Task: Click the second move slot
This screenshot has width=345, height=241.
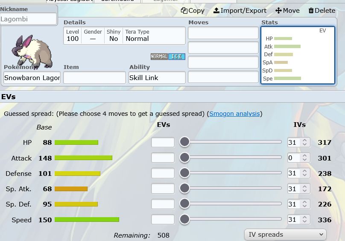Action: pos(223,47)
